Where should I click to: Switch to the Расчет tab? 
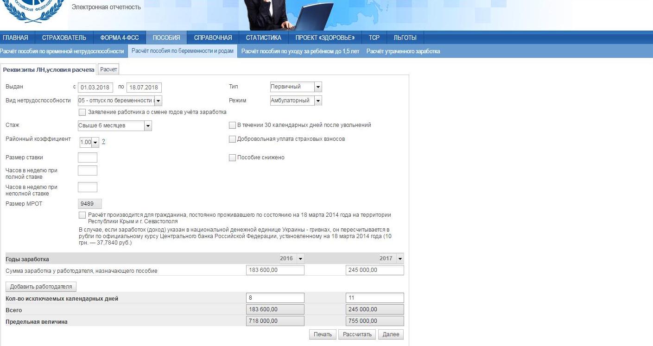[109, 69]
